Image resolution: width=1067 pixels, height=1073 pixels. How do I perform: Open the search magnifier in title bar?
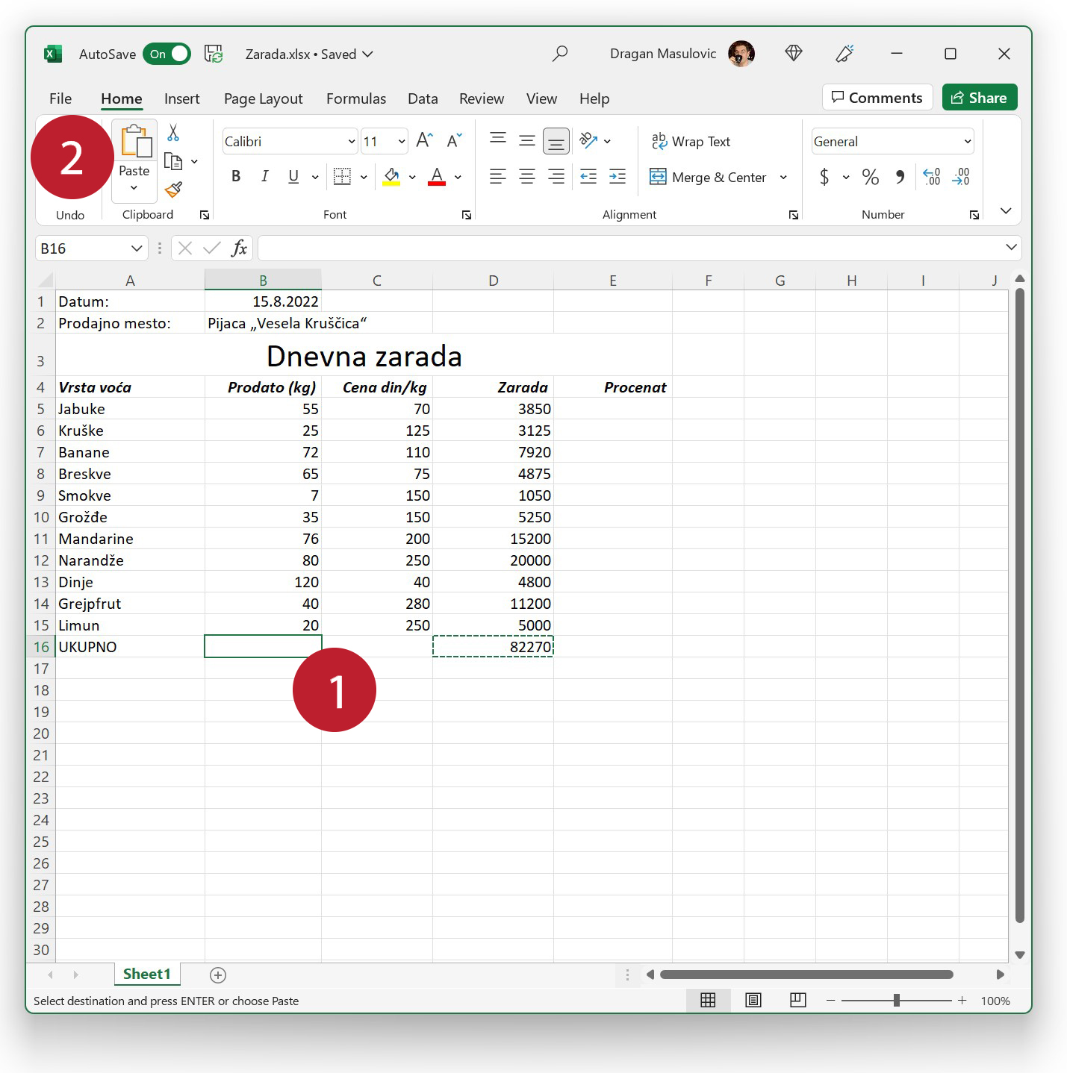pyautogui.click(x=560, y=54)
